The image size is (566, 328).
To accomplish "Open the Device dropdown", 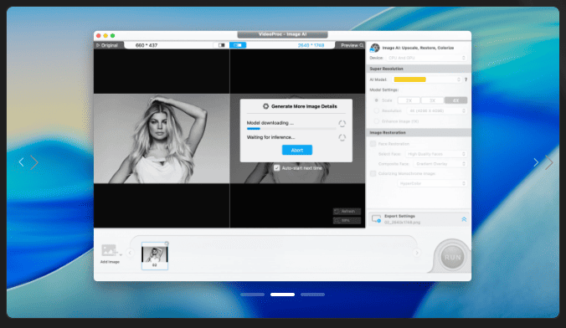I will (x=427, y=58).
